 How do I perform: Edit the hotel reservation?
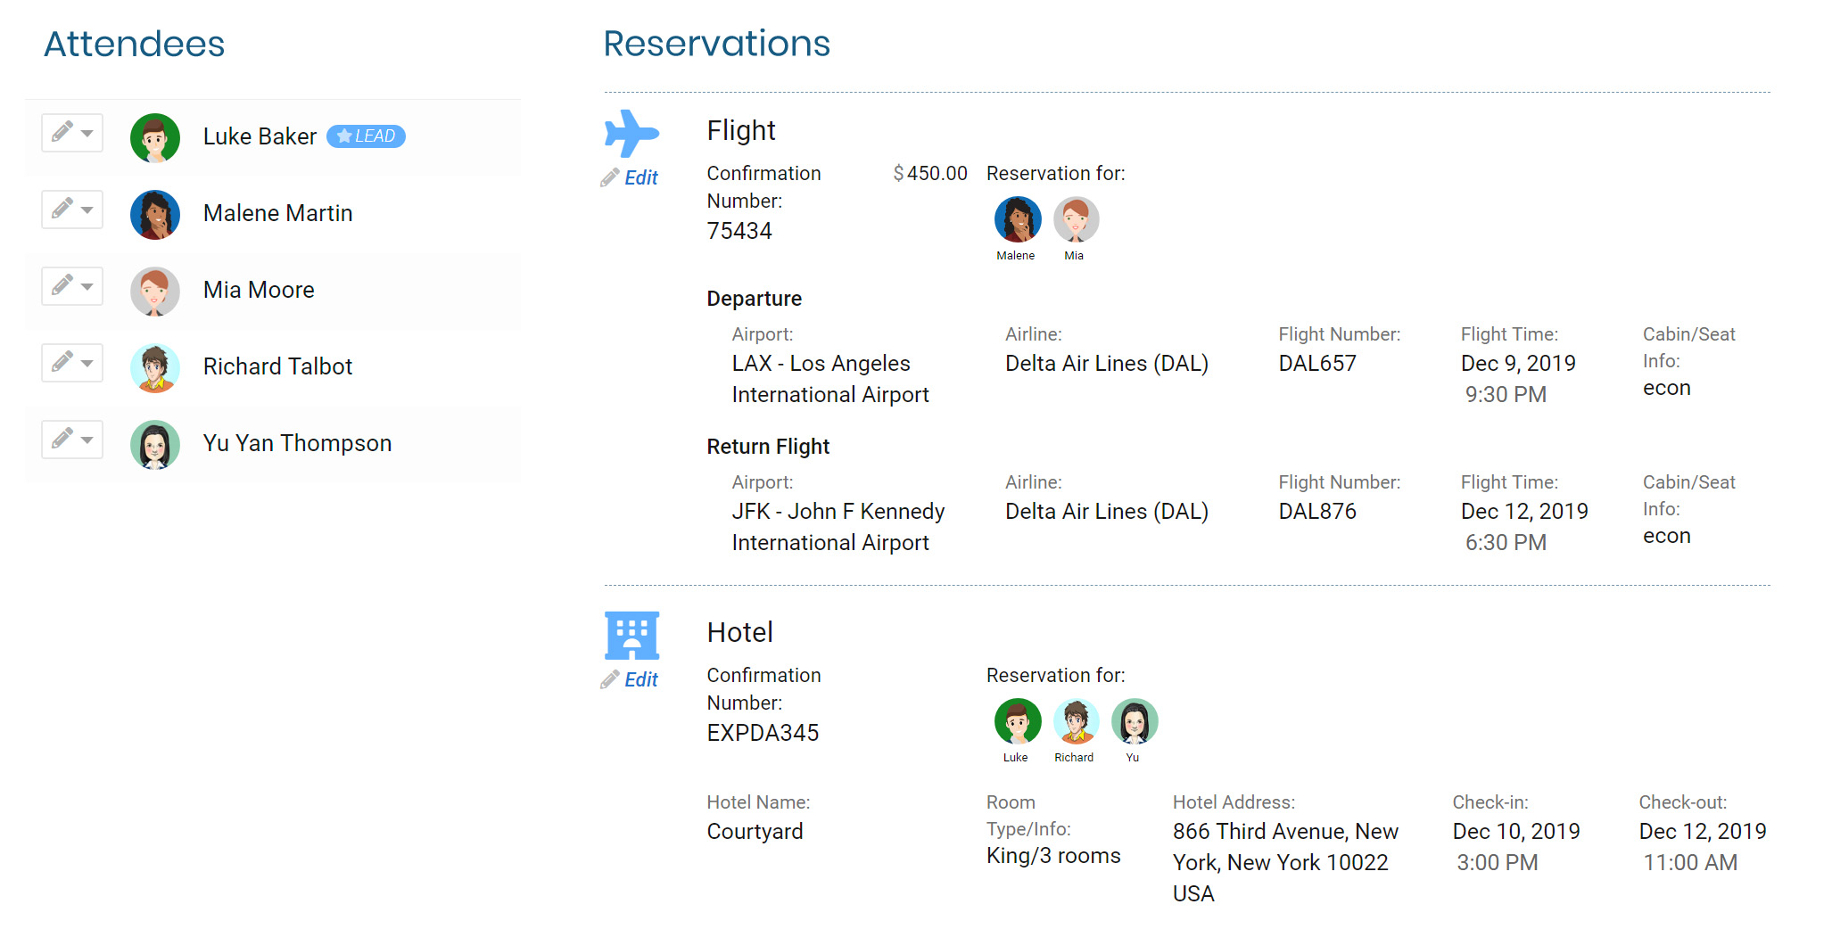pyautogui.click(x=631, y=680)
